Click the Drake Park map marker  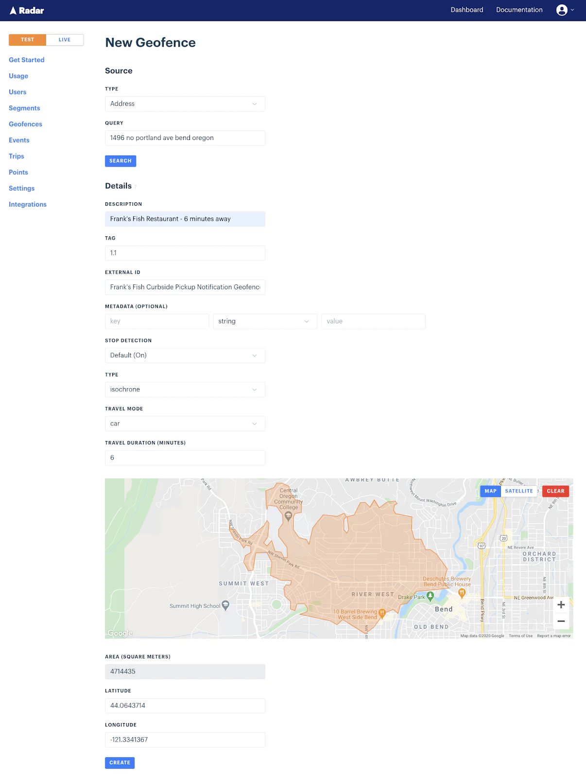(430, 596)
